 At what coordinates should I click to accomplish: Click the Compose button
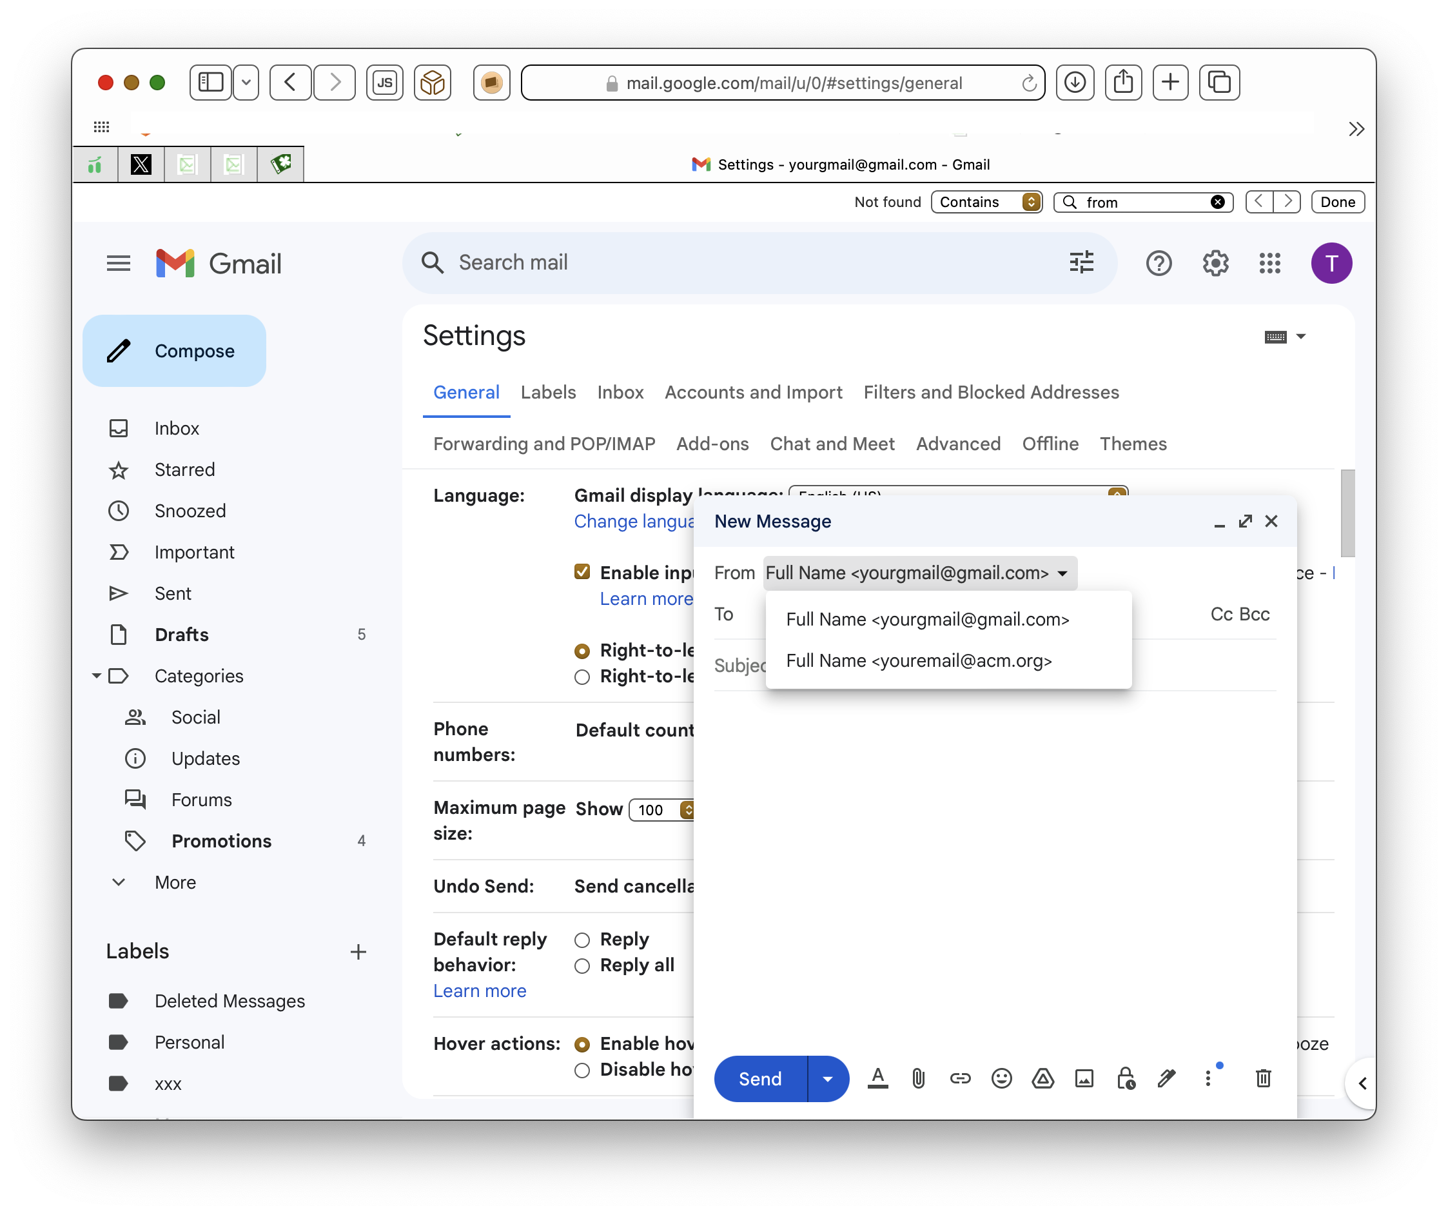tap(175, 351)
